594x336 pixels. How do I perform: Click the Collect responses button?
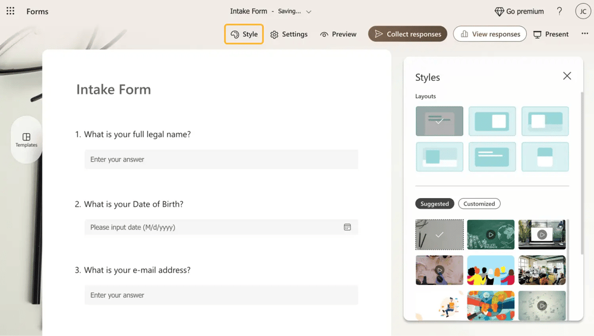click(407, 34)
